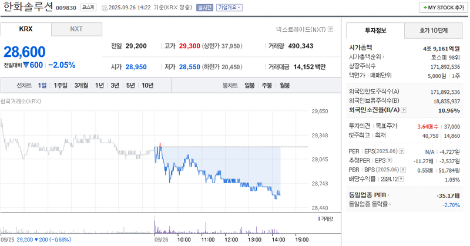Open help icon beside 외국인소진율(B/A)
Viewport: 470px width, 246px height.
click(x=404, y=110)
